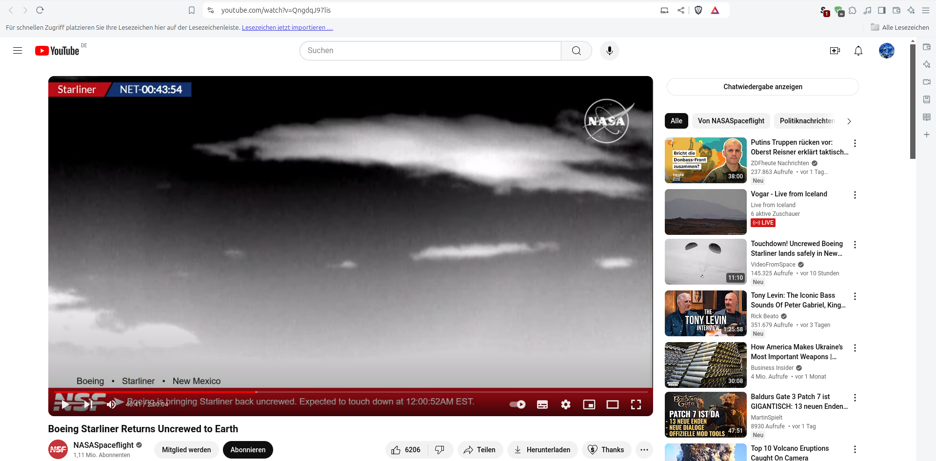Select the Alle filter chip
Screen dimensions: 936x461
[677, 121]
